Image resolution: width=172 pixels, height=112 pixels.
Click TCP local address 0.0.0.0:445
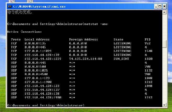[x=35, y=47]
